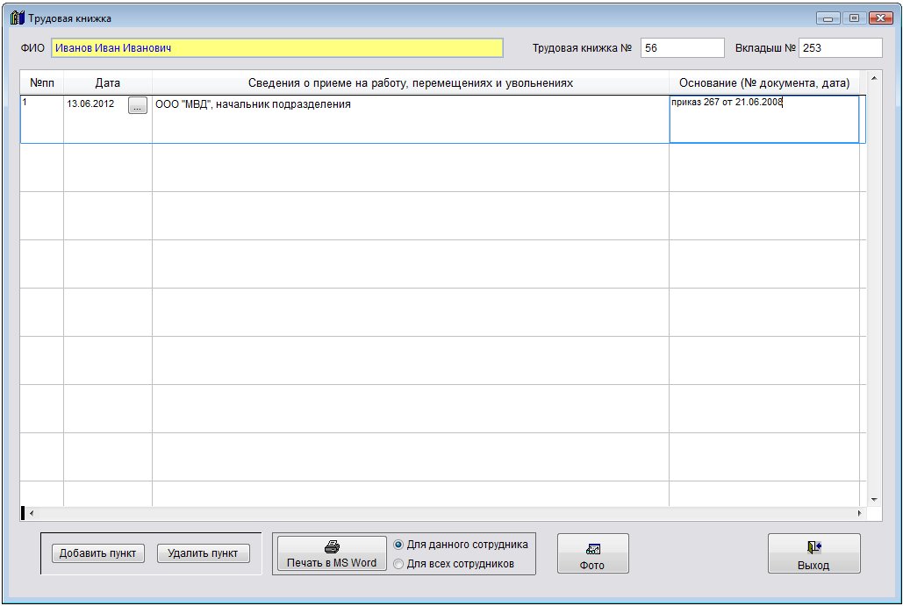Close the Трудовая книжка window
903x606 pixels.
pyautogui.click(x=881, y=18)
